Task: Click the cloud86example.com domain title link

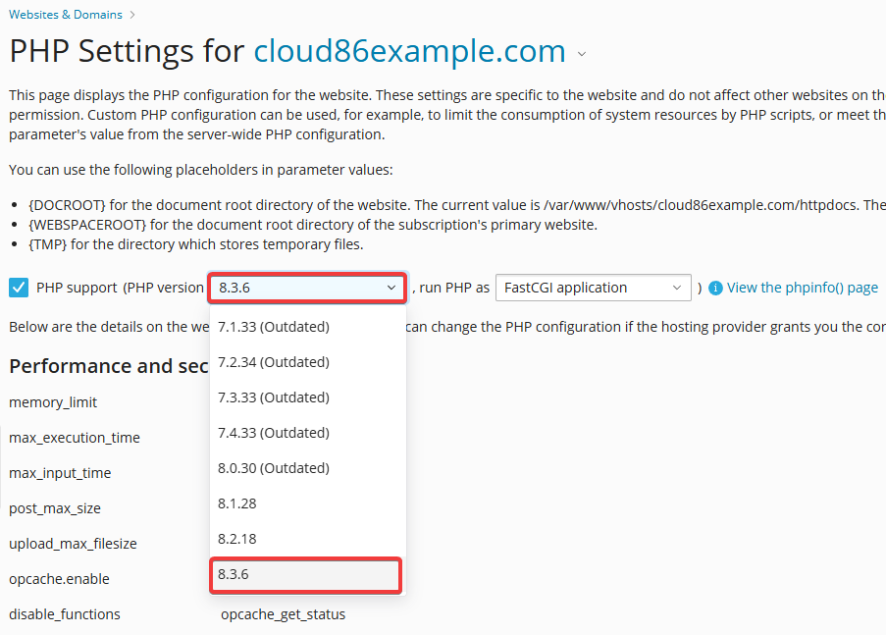Action: 410,51
